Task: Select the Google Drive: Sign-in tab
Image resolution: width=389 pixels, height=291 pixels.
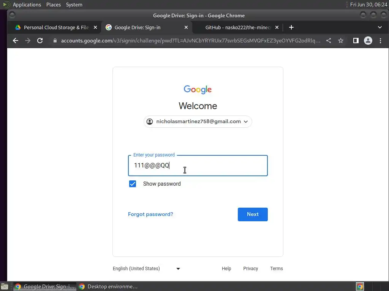Action: (x=146, y=27)
